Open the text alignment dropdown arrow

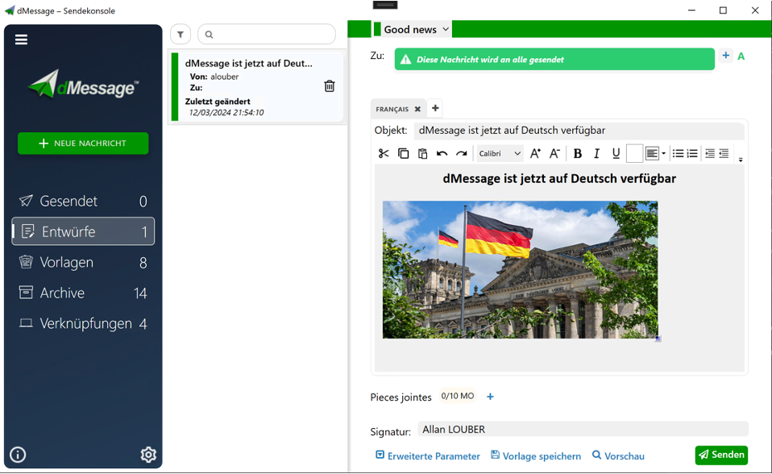point(663,154)
